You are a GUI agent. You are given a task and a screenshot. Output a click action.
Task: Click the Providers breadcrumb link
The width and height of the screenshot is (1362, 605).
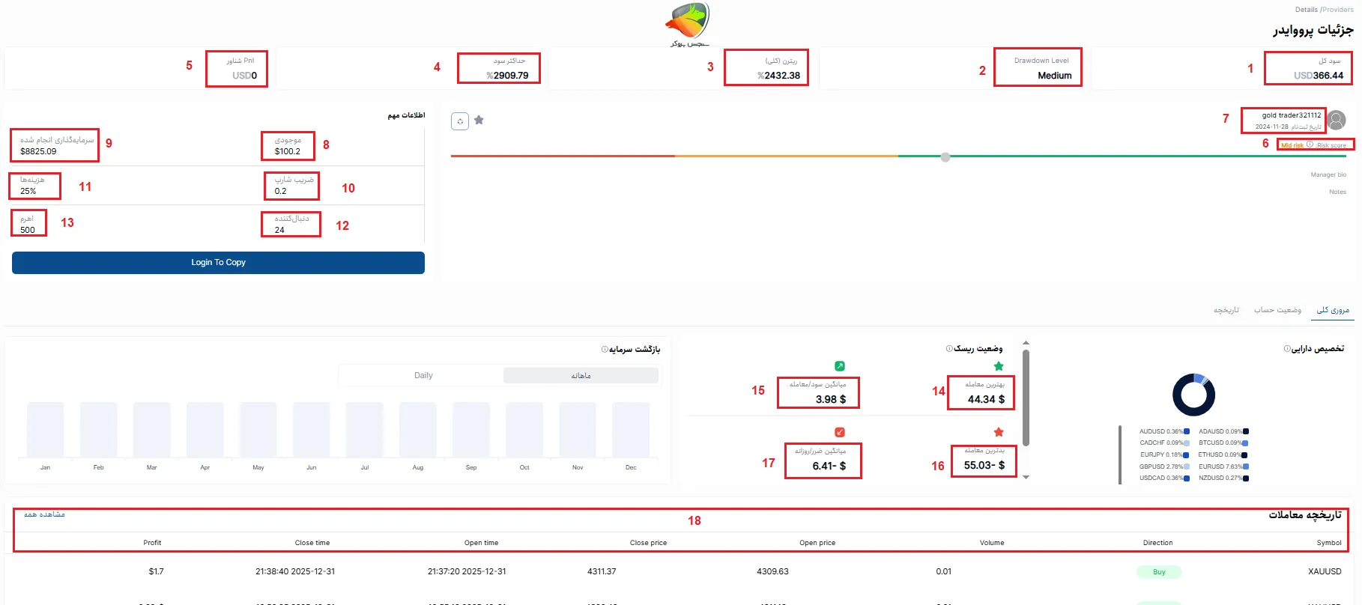pyautogui.click(x=1337, y=10)
